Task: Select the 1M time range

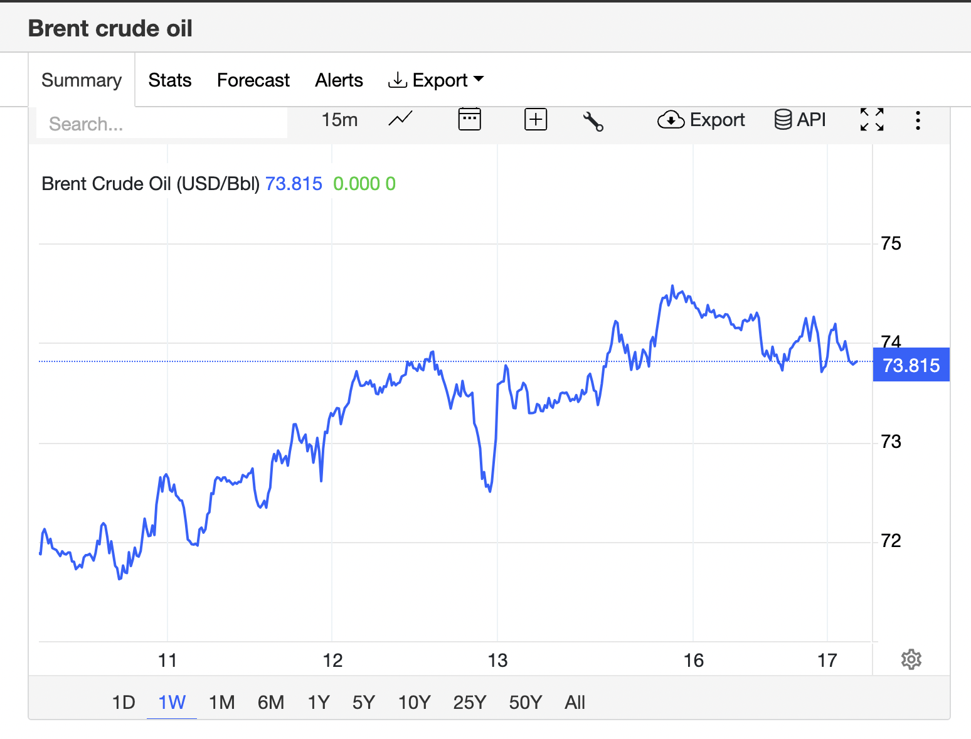Action: 222,702
